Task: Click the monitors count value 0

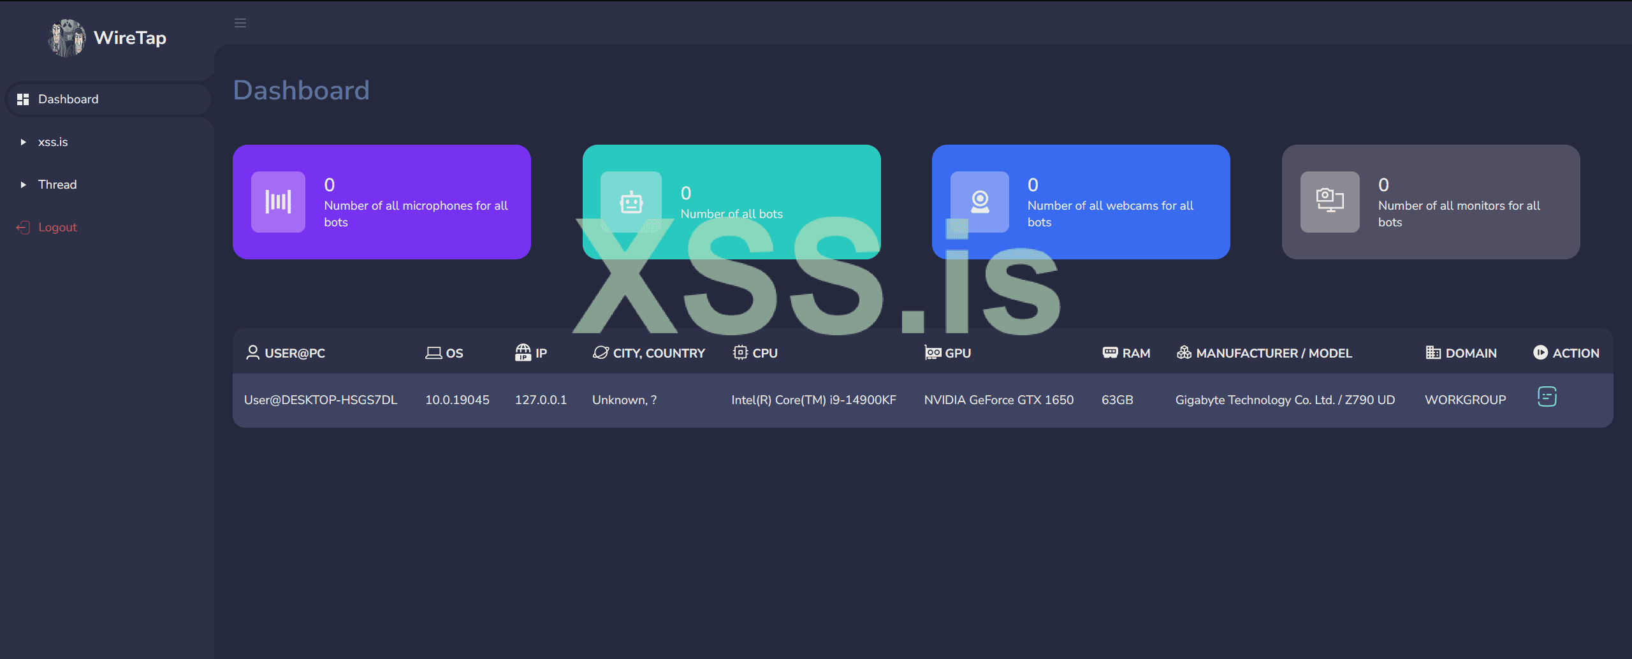Action: tap(1383, 185)
